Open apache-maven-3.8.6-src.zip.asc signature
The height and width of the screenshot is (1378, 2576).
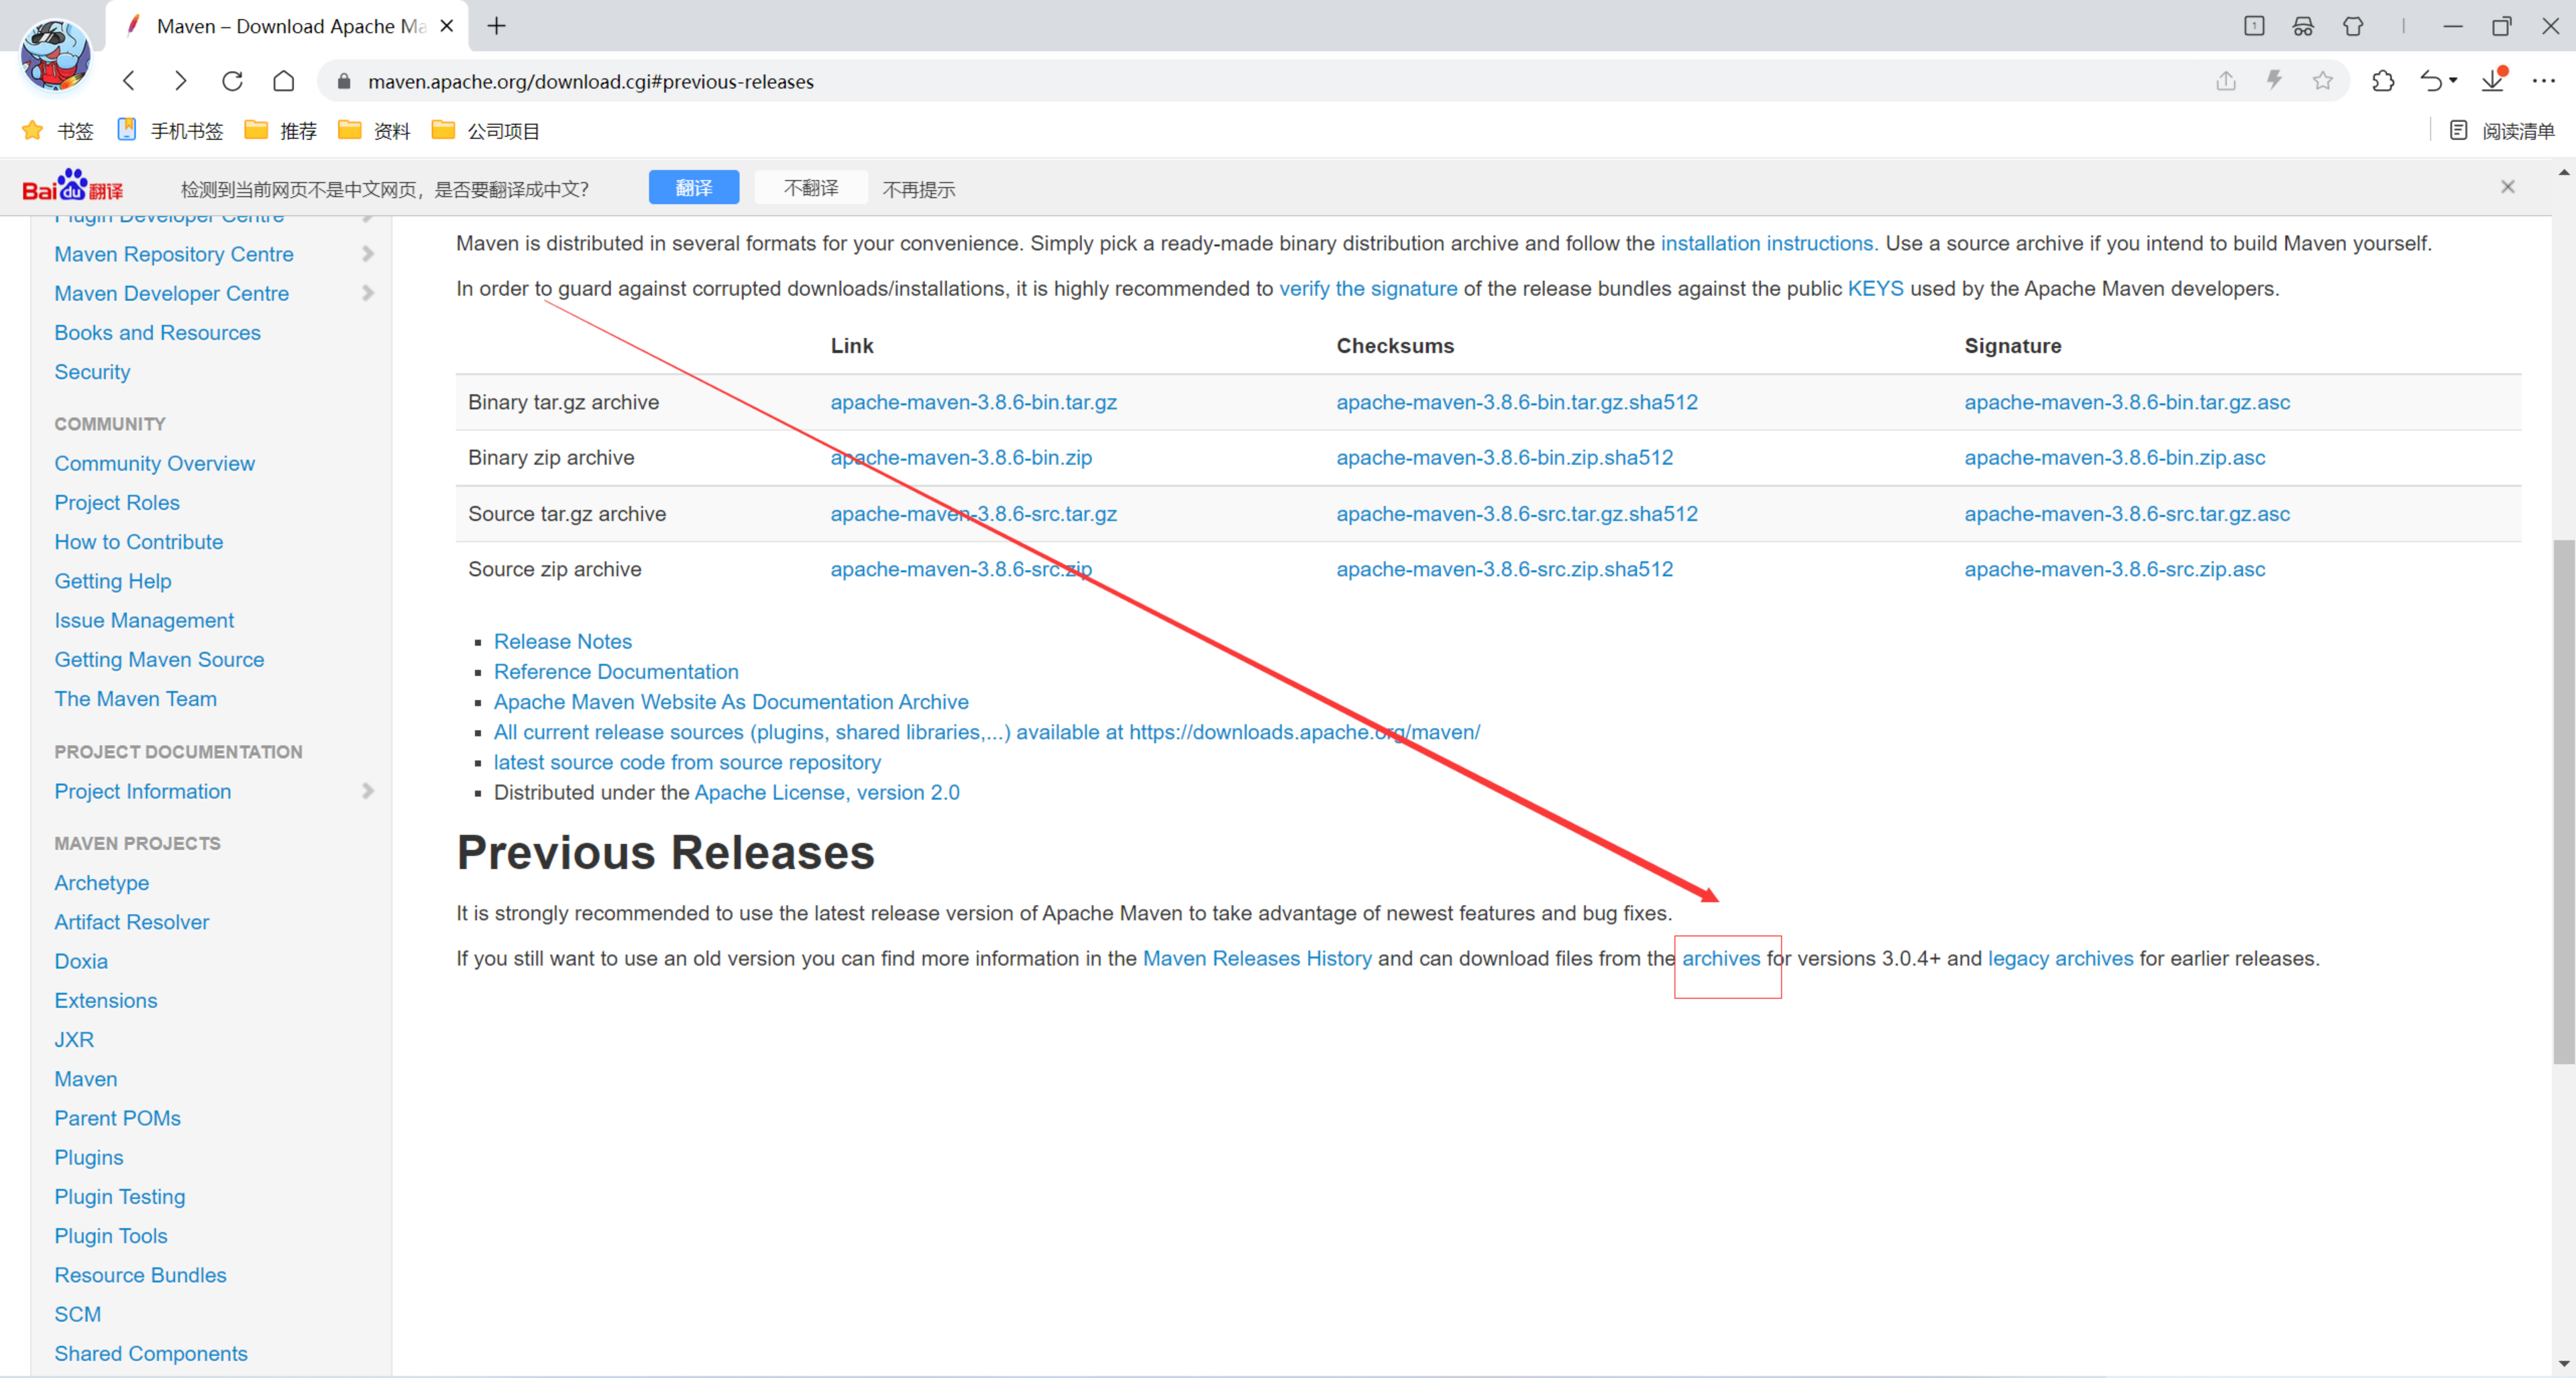point(2115,569)
